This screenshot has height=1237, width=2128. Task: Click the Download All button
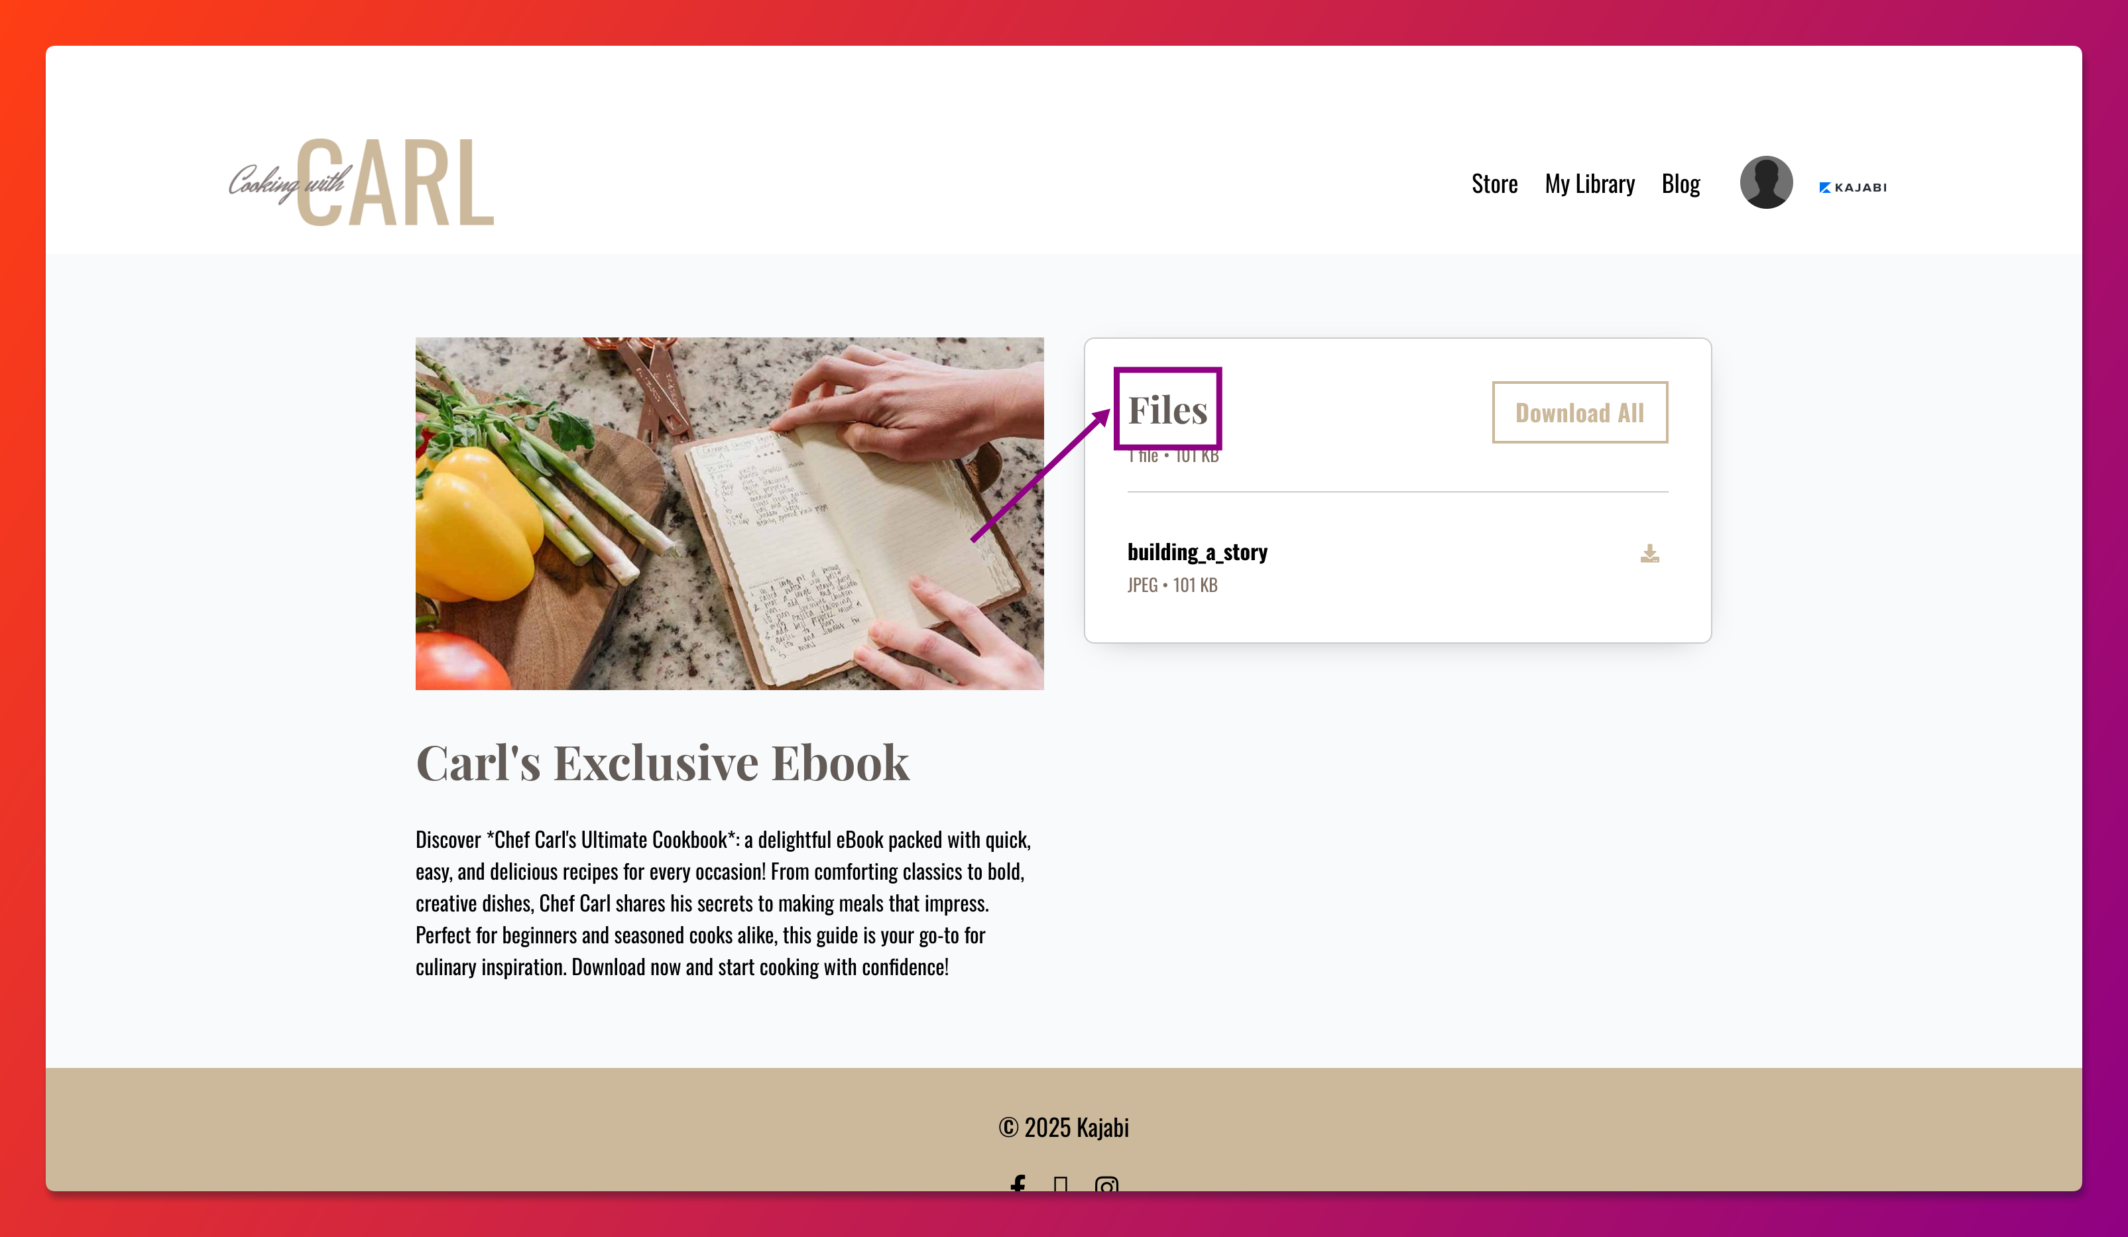click(1579, 412)
